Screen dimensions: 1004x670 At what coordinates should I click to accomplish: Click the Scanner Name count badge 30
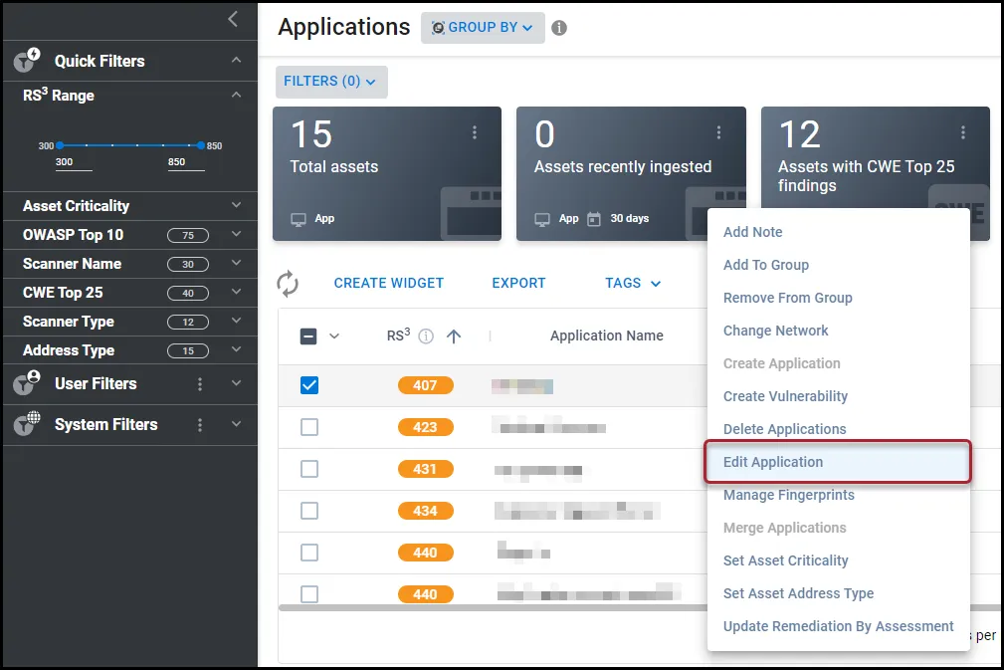(x=188, y=264)
